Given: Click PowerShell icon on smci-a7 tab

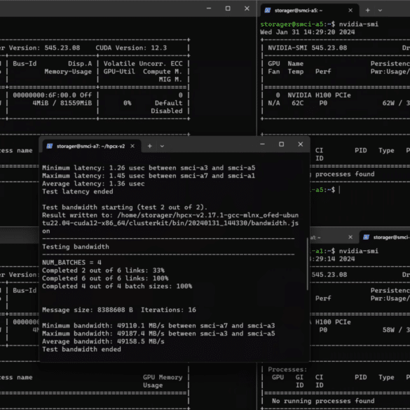Looking at the screenshot, I should [x=50, y=146].
